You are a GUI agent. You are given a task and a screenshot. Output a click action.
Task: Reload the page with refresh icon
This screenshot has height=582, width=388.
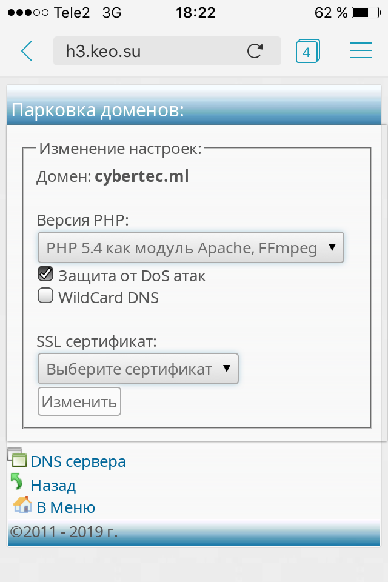pyautogui.click(x=255, y=51)
